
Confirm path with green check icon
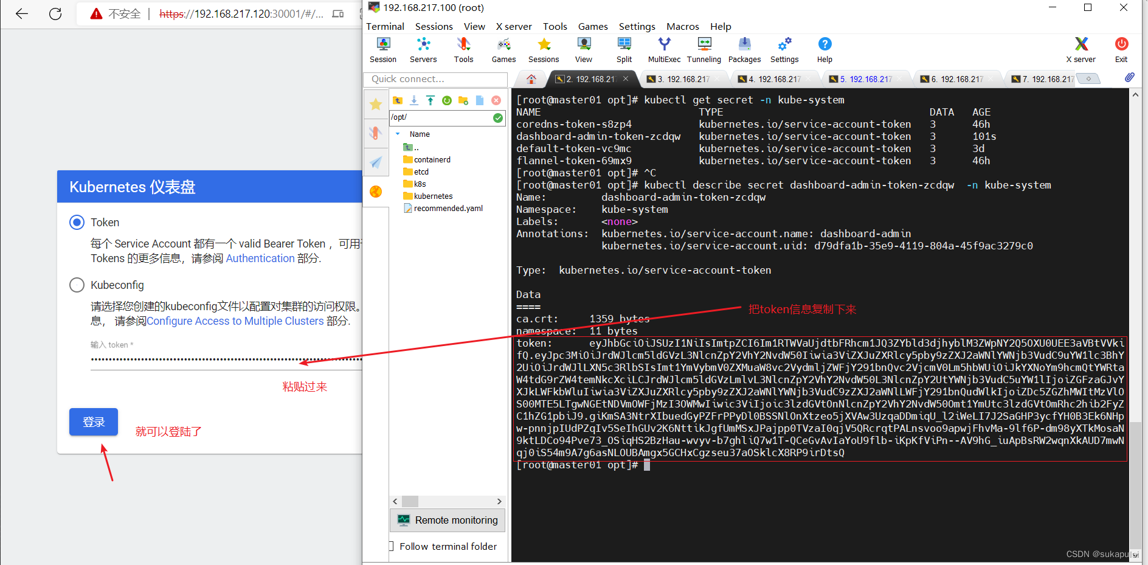[498, 118]
